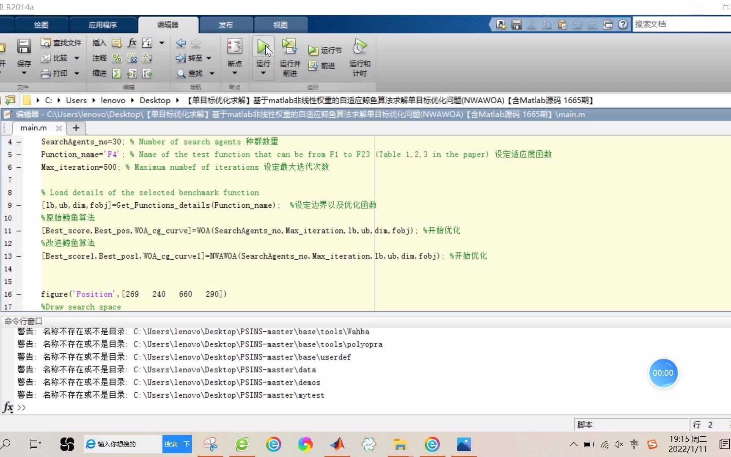Toggle breakpoint on line 5 dash
The width and height of the screenshot is (731, 457).
tap(19, 155)
